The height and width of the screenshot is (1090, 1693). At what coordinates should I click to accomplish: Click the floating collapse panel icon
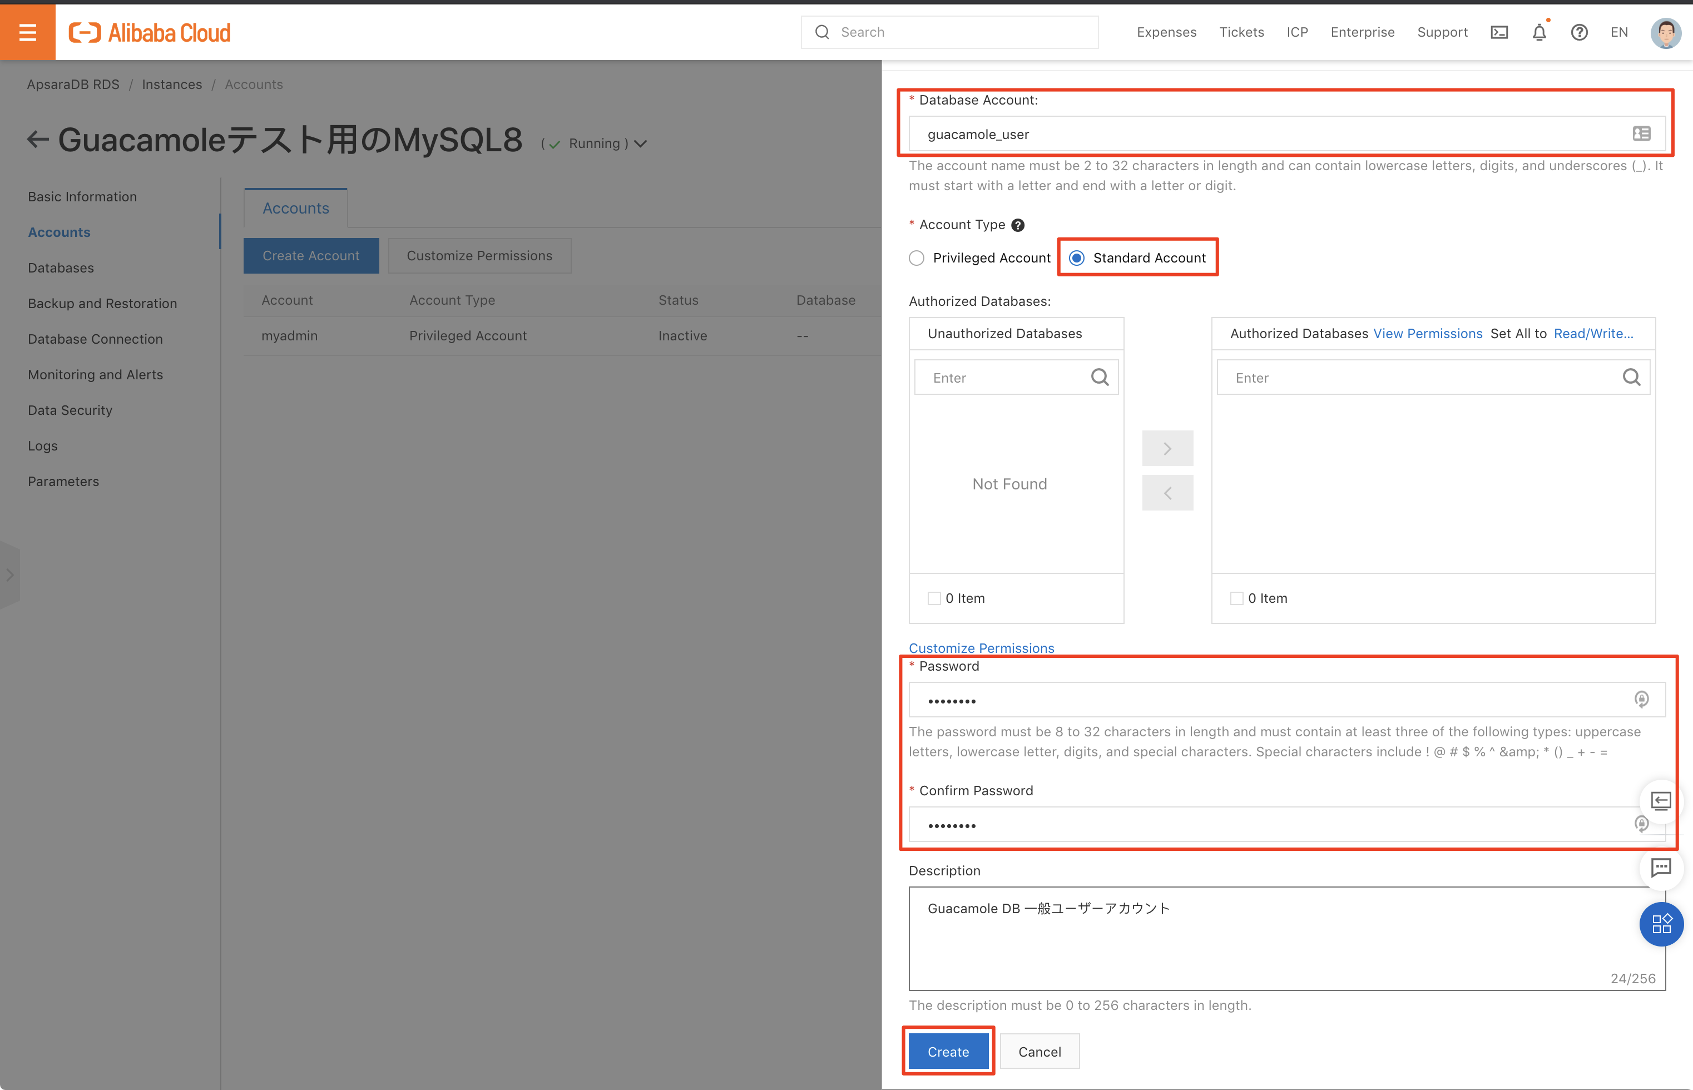coord(1660,800)
